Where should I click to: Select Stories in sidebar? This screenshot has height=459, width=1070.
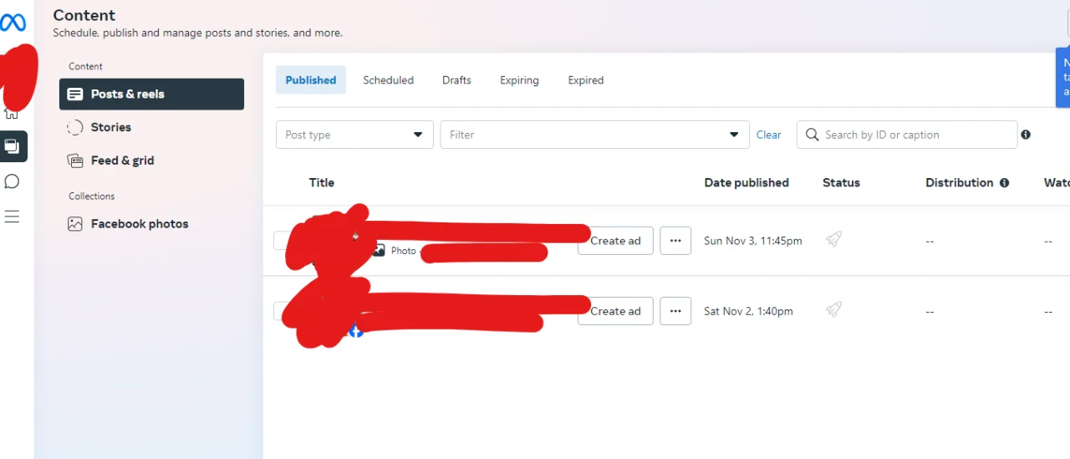pyautogui.click(x=151, y=127)
